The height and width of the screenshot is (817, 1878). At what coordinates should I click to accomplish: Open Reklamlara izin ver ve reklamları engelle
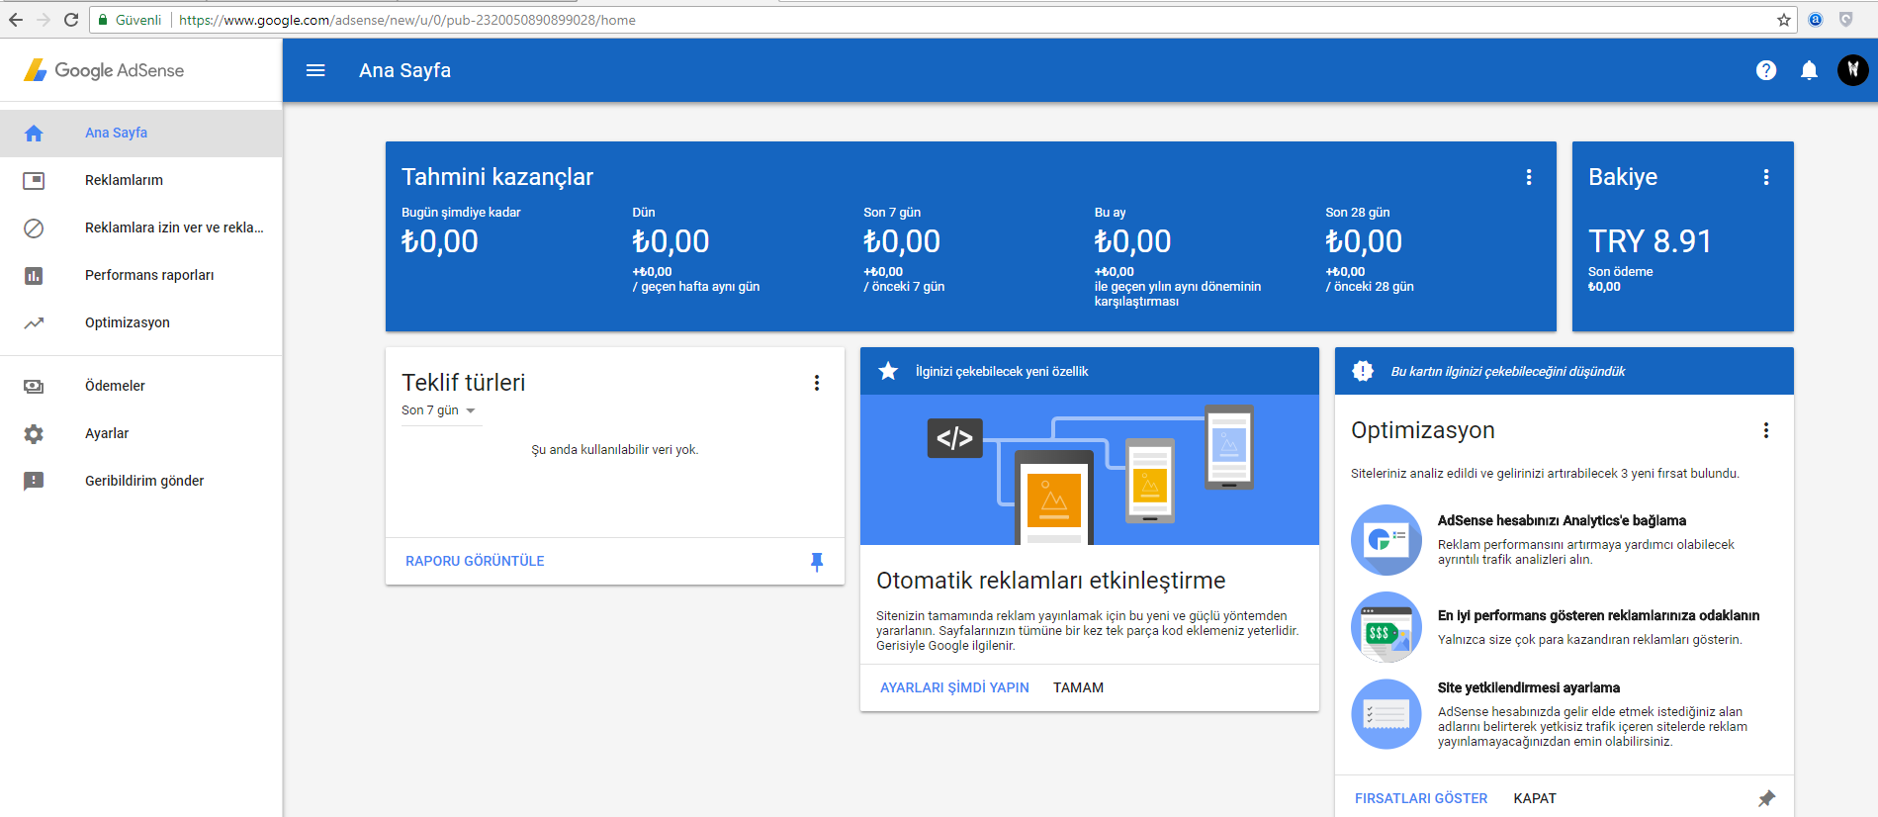click(x=140, y=227)
